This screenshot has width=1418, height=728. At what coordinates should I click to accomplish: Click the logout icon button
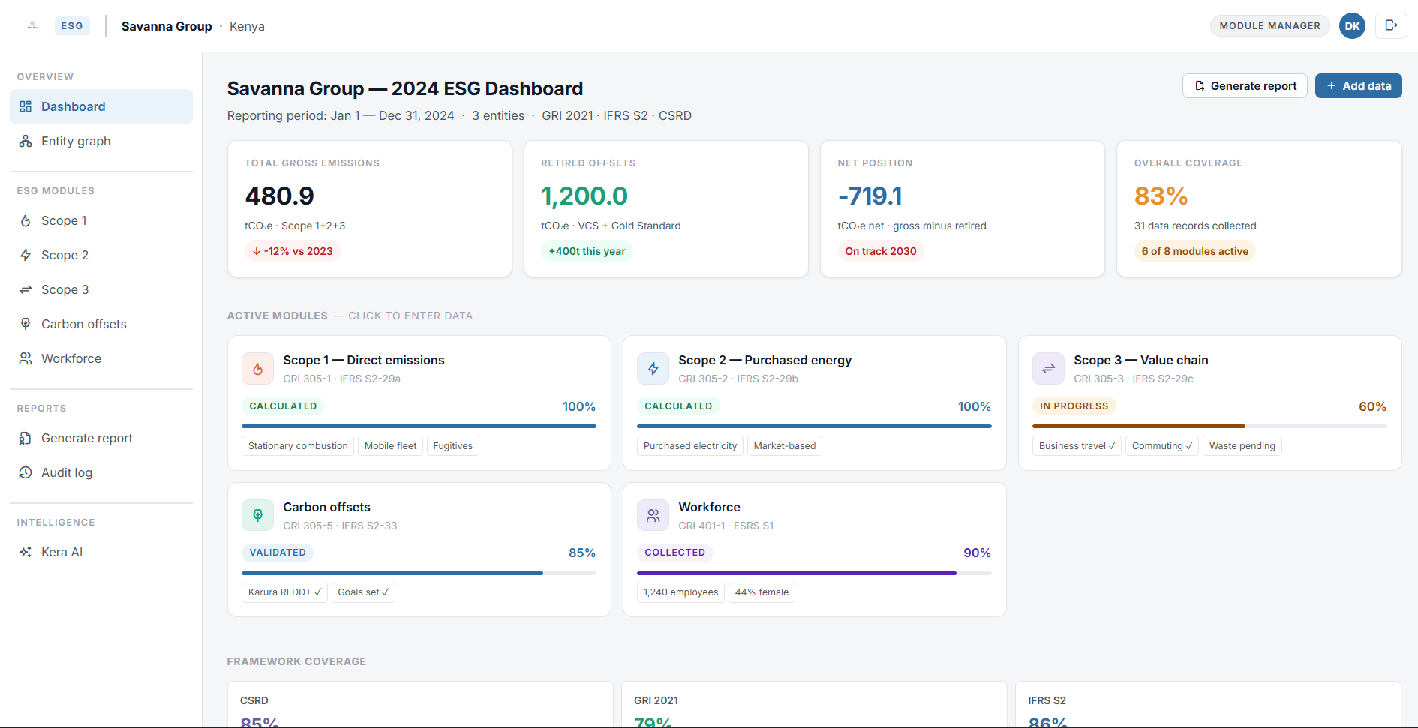(1391, 25)
